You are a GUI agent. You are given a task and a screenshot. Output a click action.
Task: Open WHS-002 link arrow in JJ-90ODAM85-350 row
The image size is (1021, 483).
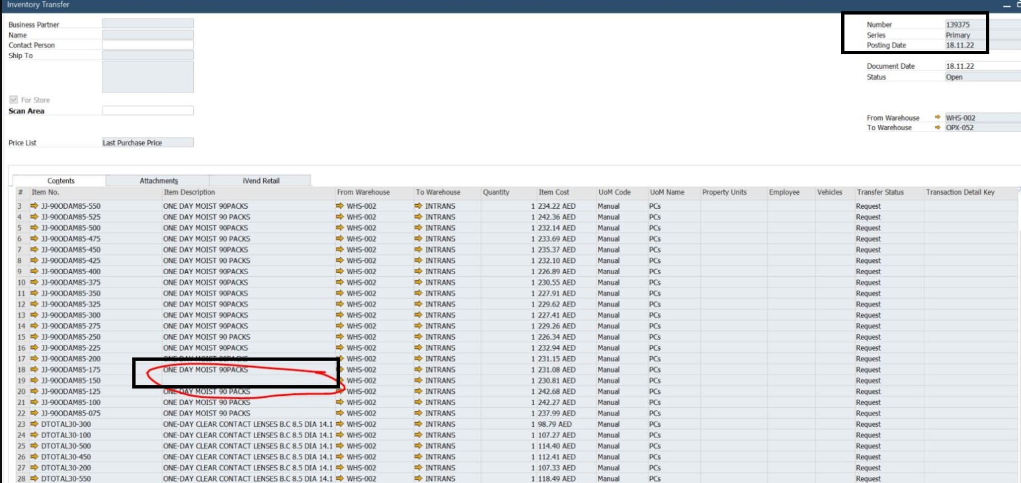point(341,293)
